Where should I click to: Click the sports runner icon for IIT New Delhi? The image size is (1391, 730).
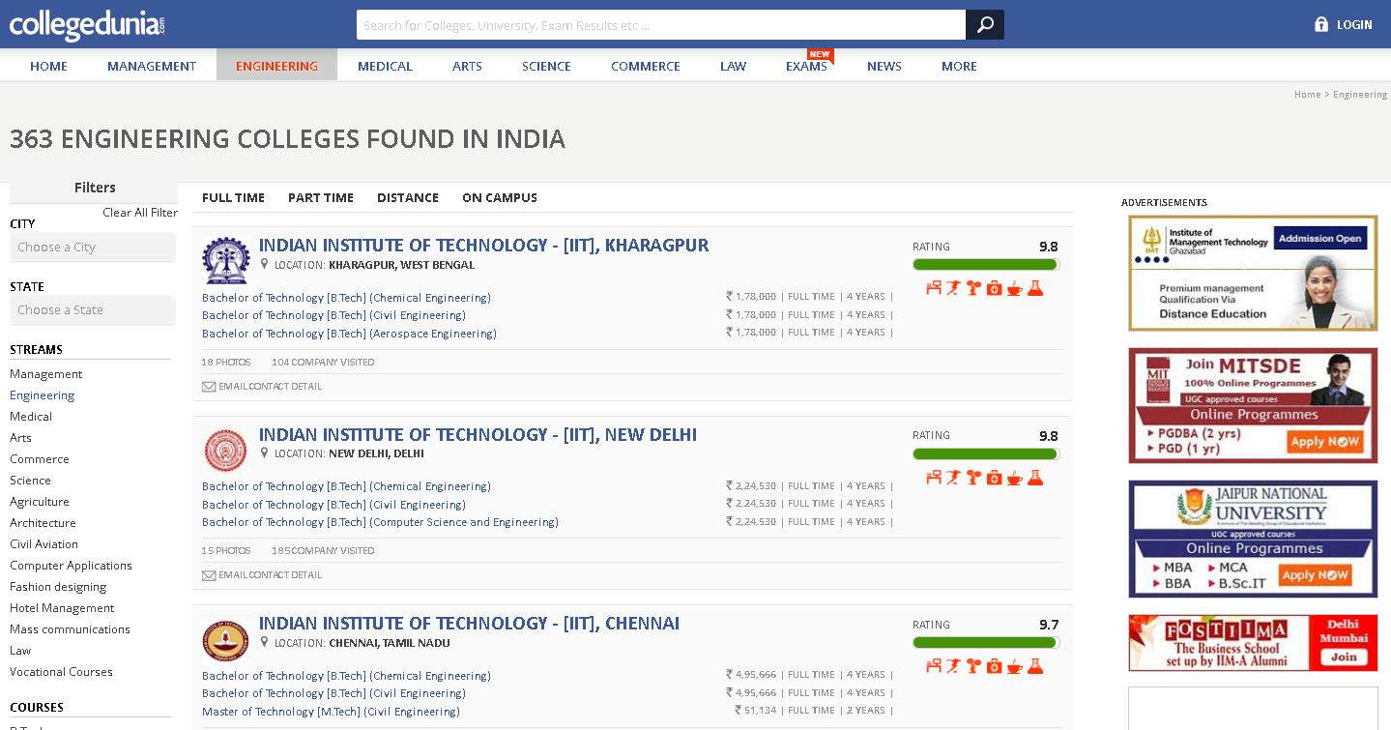(954, 477)
